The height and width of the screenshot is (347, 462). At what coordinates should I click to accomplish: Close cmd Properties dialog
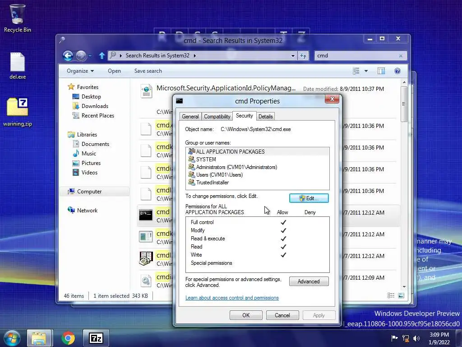click(x=332, y=99)
